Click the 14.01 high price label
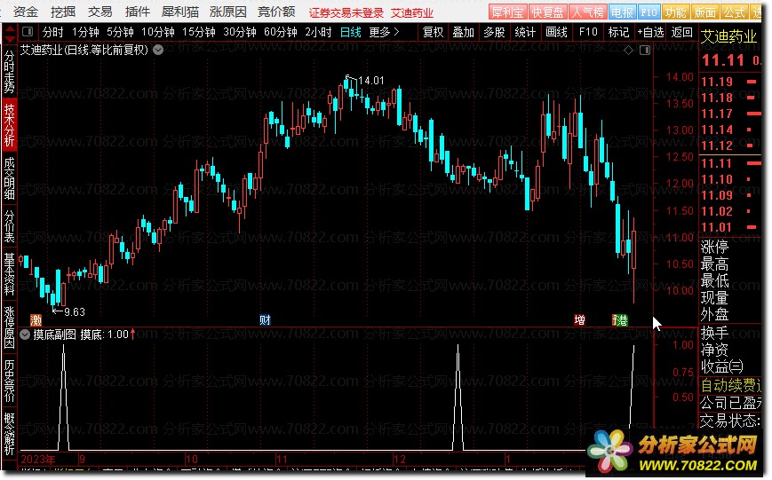Image resolution: width=772 pixels, height=480 pixels. tap(370, 80)
